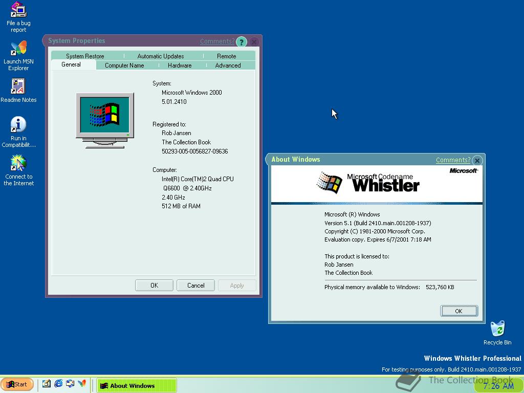Viewport: 524px width, 393px height.
Task: Click the 512 MB of RAM text
Action: [x=181, y=206]
